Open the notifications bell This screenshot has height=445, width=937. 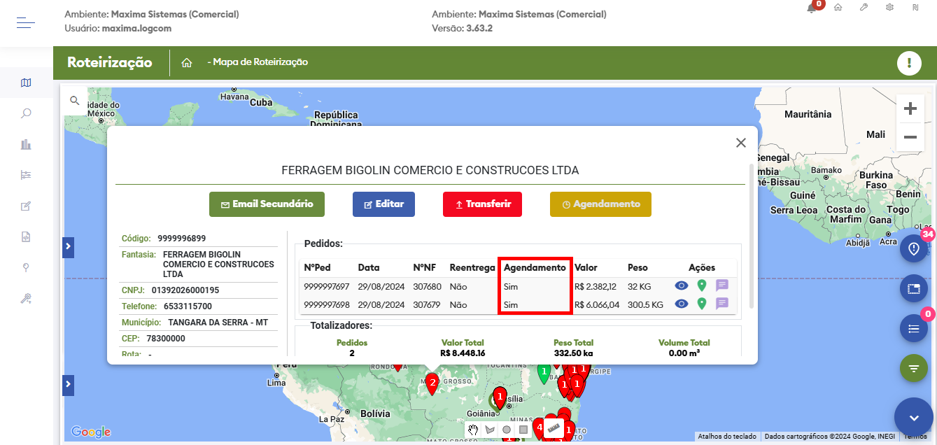(812, 8)
